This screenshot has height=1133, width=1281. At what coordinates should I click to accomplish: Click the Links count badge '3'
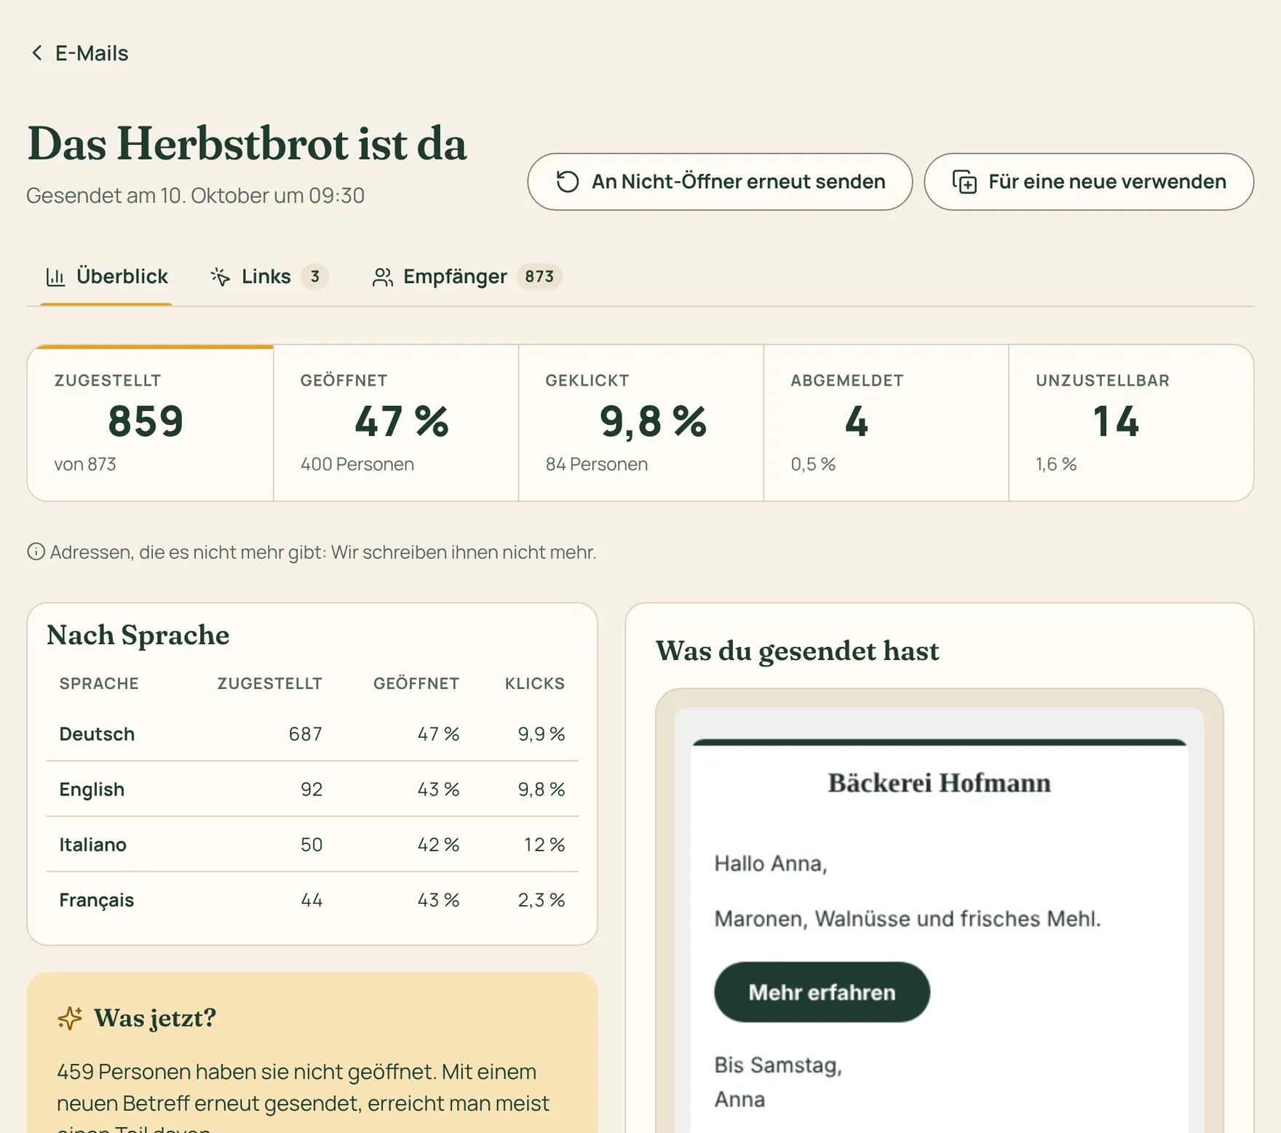(x=315, y=277)
